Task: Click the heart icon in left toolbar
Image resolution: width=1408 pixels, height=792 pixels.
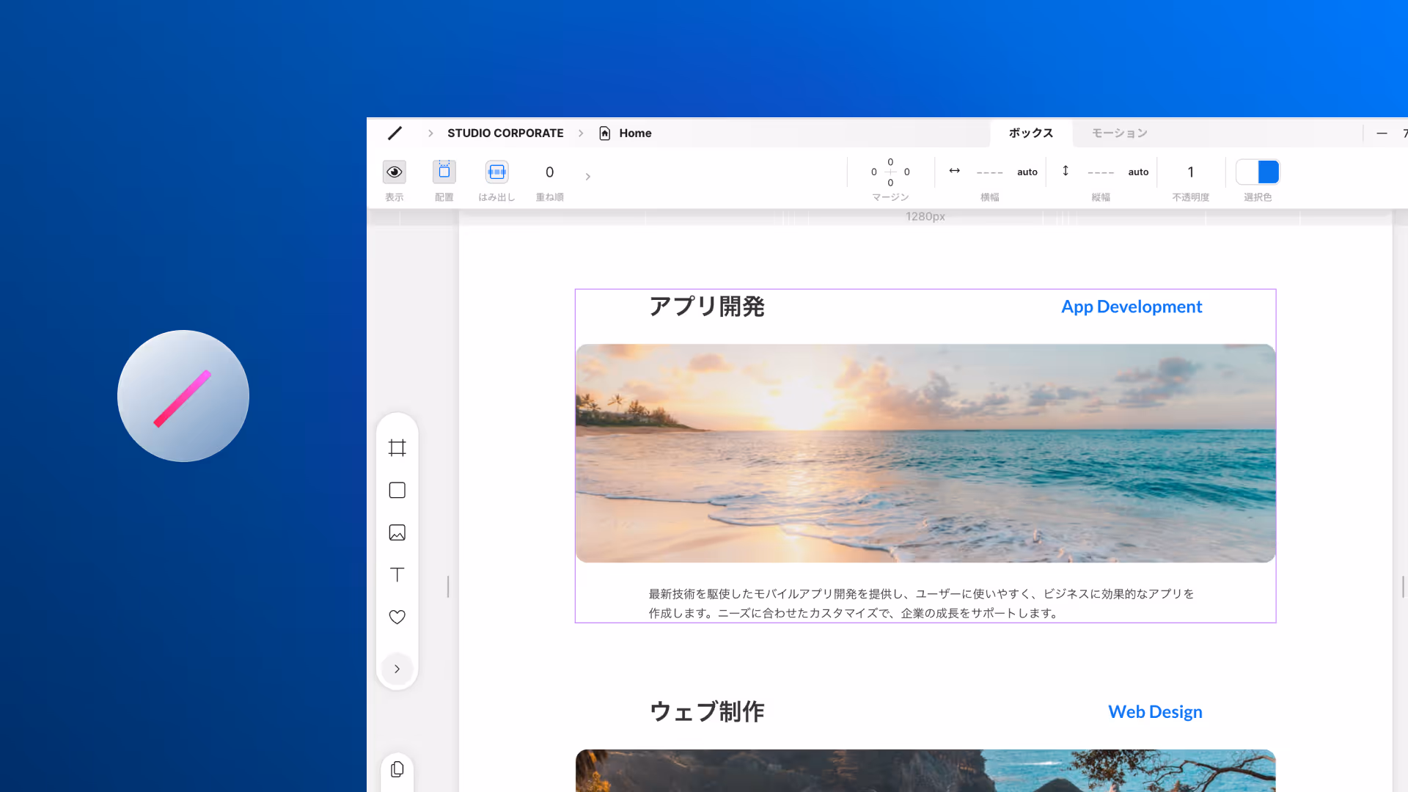Action: [x=397, y=617]
